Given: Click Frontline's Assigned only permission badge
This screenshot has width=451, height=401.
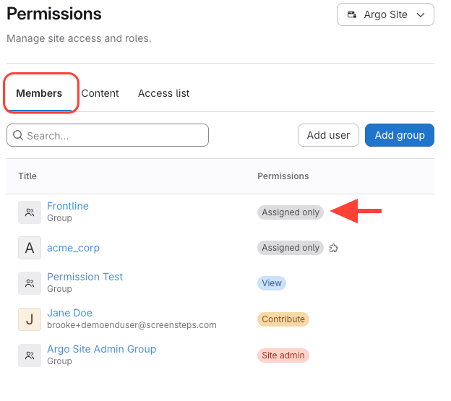Looking at the screenshot, I should (x=291, y=212).
